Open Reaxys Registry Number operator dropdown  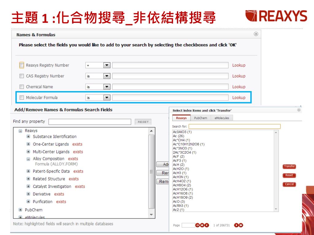[x=107, y=65]
